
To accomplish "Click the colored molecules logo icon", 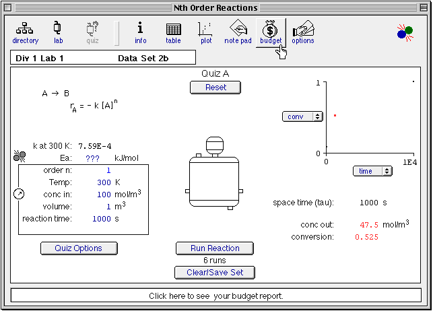I will coord(405,32).
